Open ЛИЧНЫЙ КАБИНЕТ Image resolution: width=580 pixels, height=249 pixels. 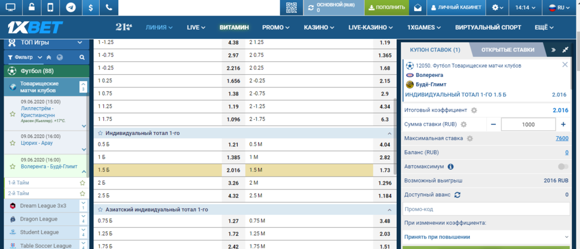tap(456, 8)
